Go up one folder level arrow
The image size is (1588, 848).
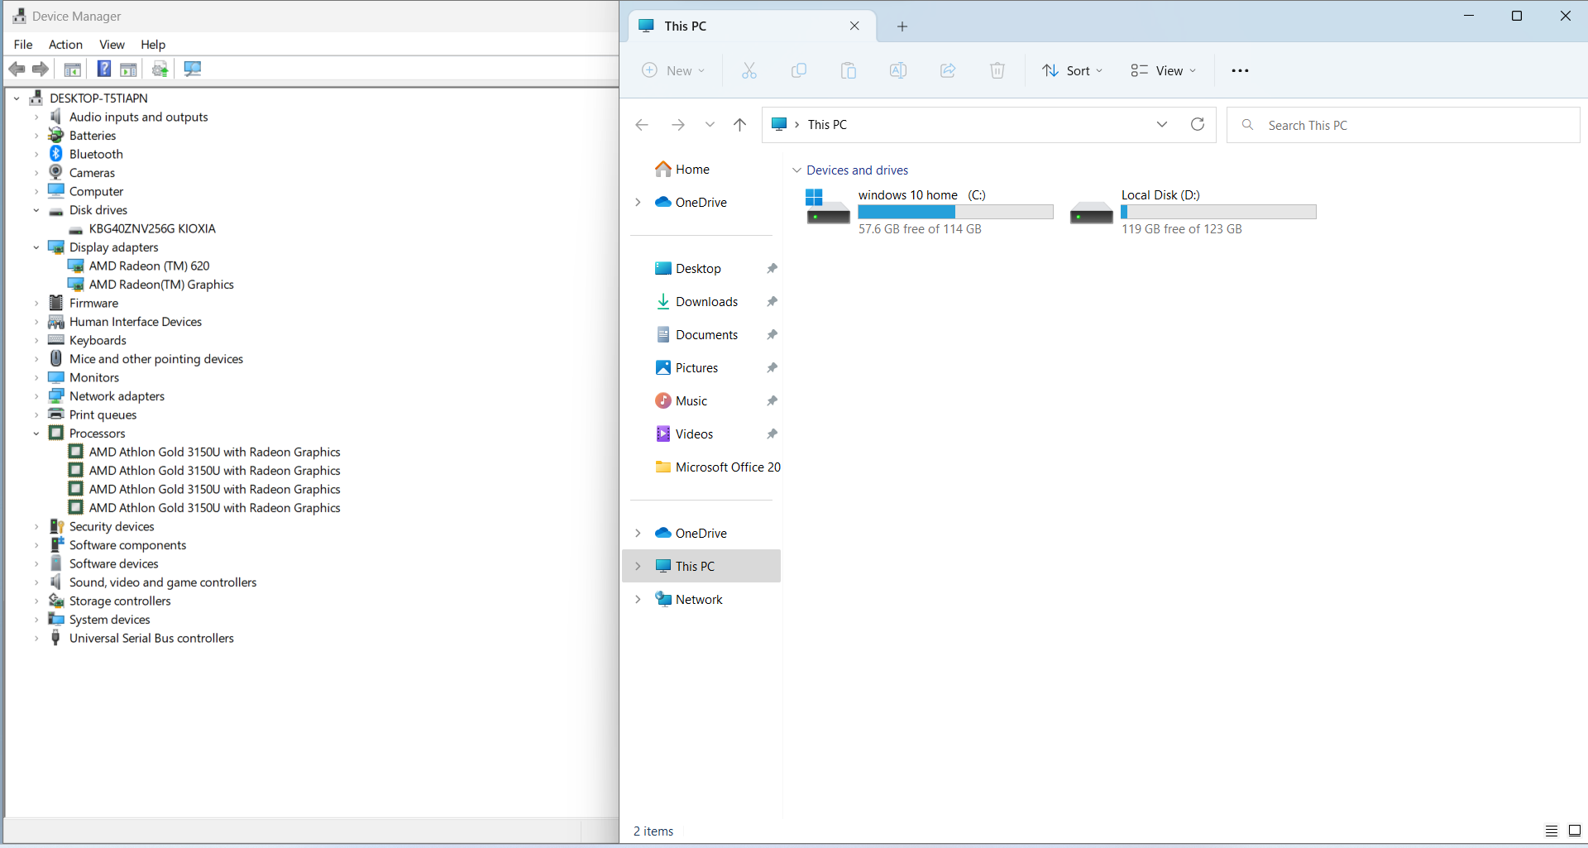pos(739,124)
